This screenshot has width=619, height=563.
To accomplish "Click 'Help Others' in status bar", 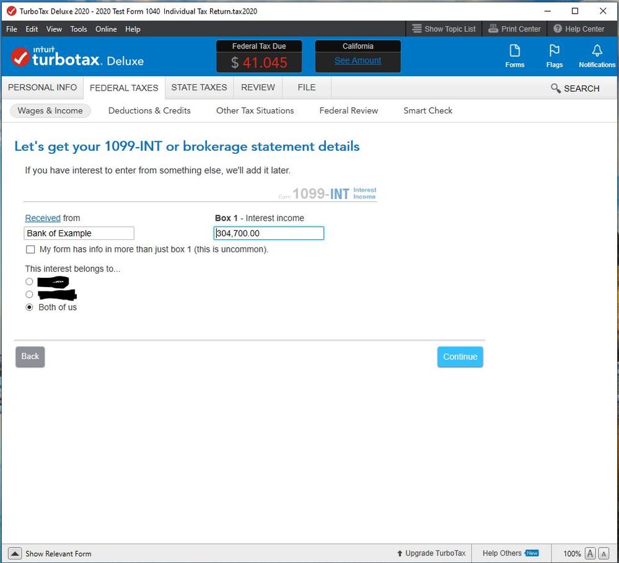I will (502, 553).
